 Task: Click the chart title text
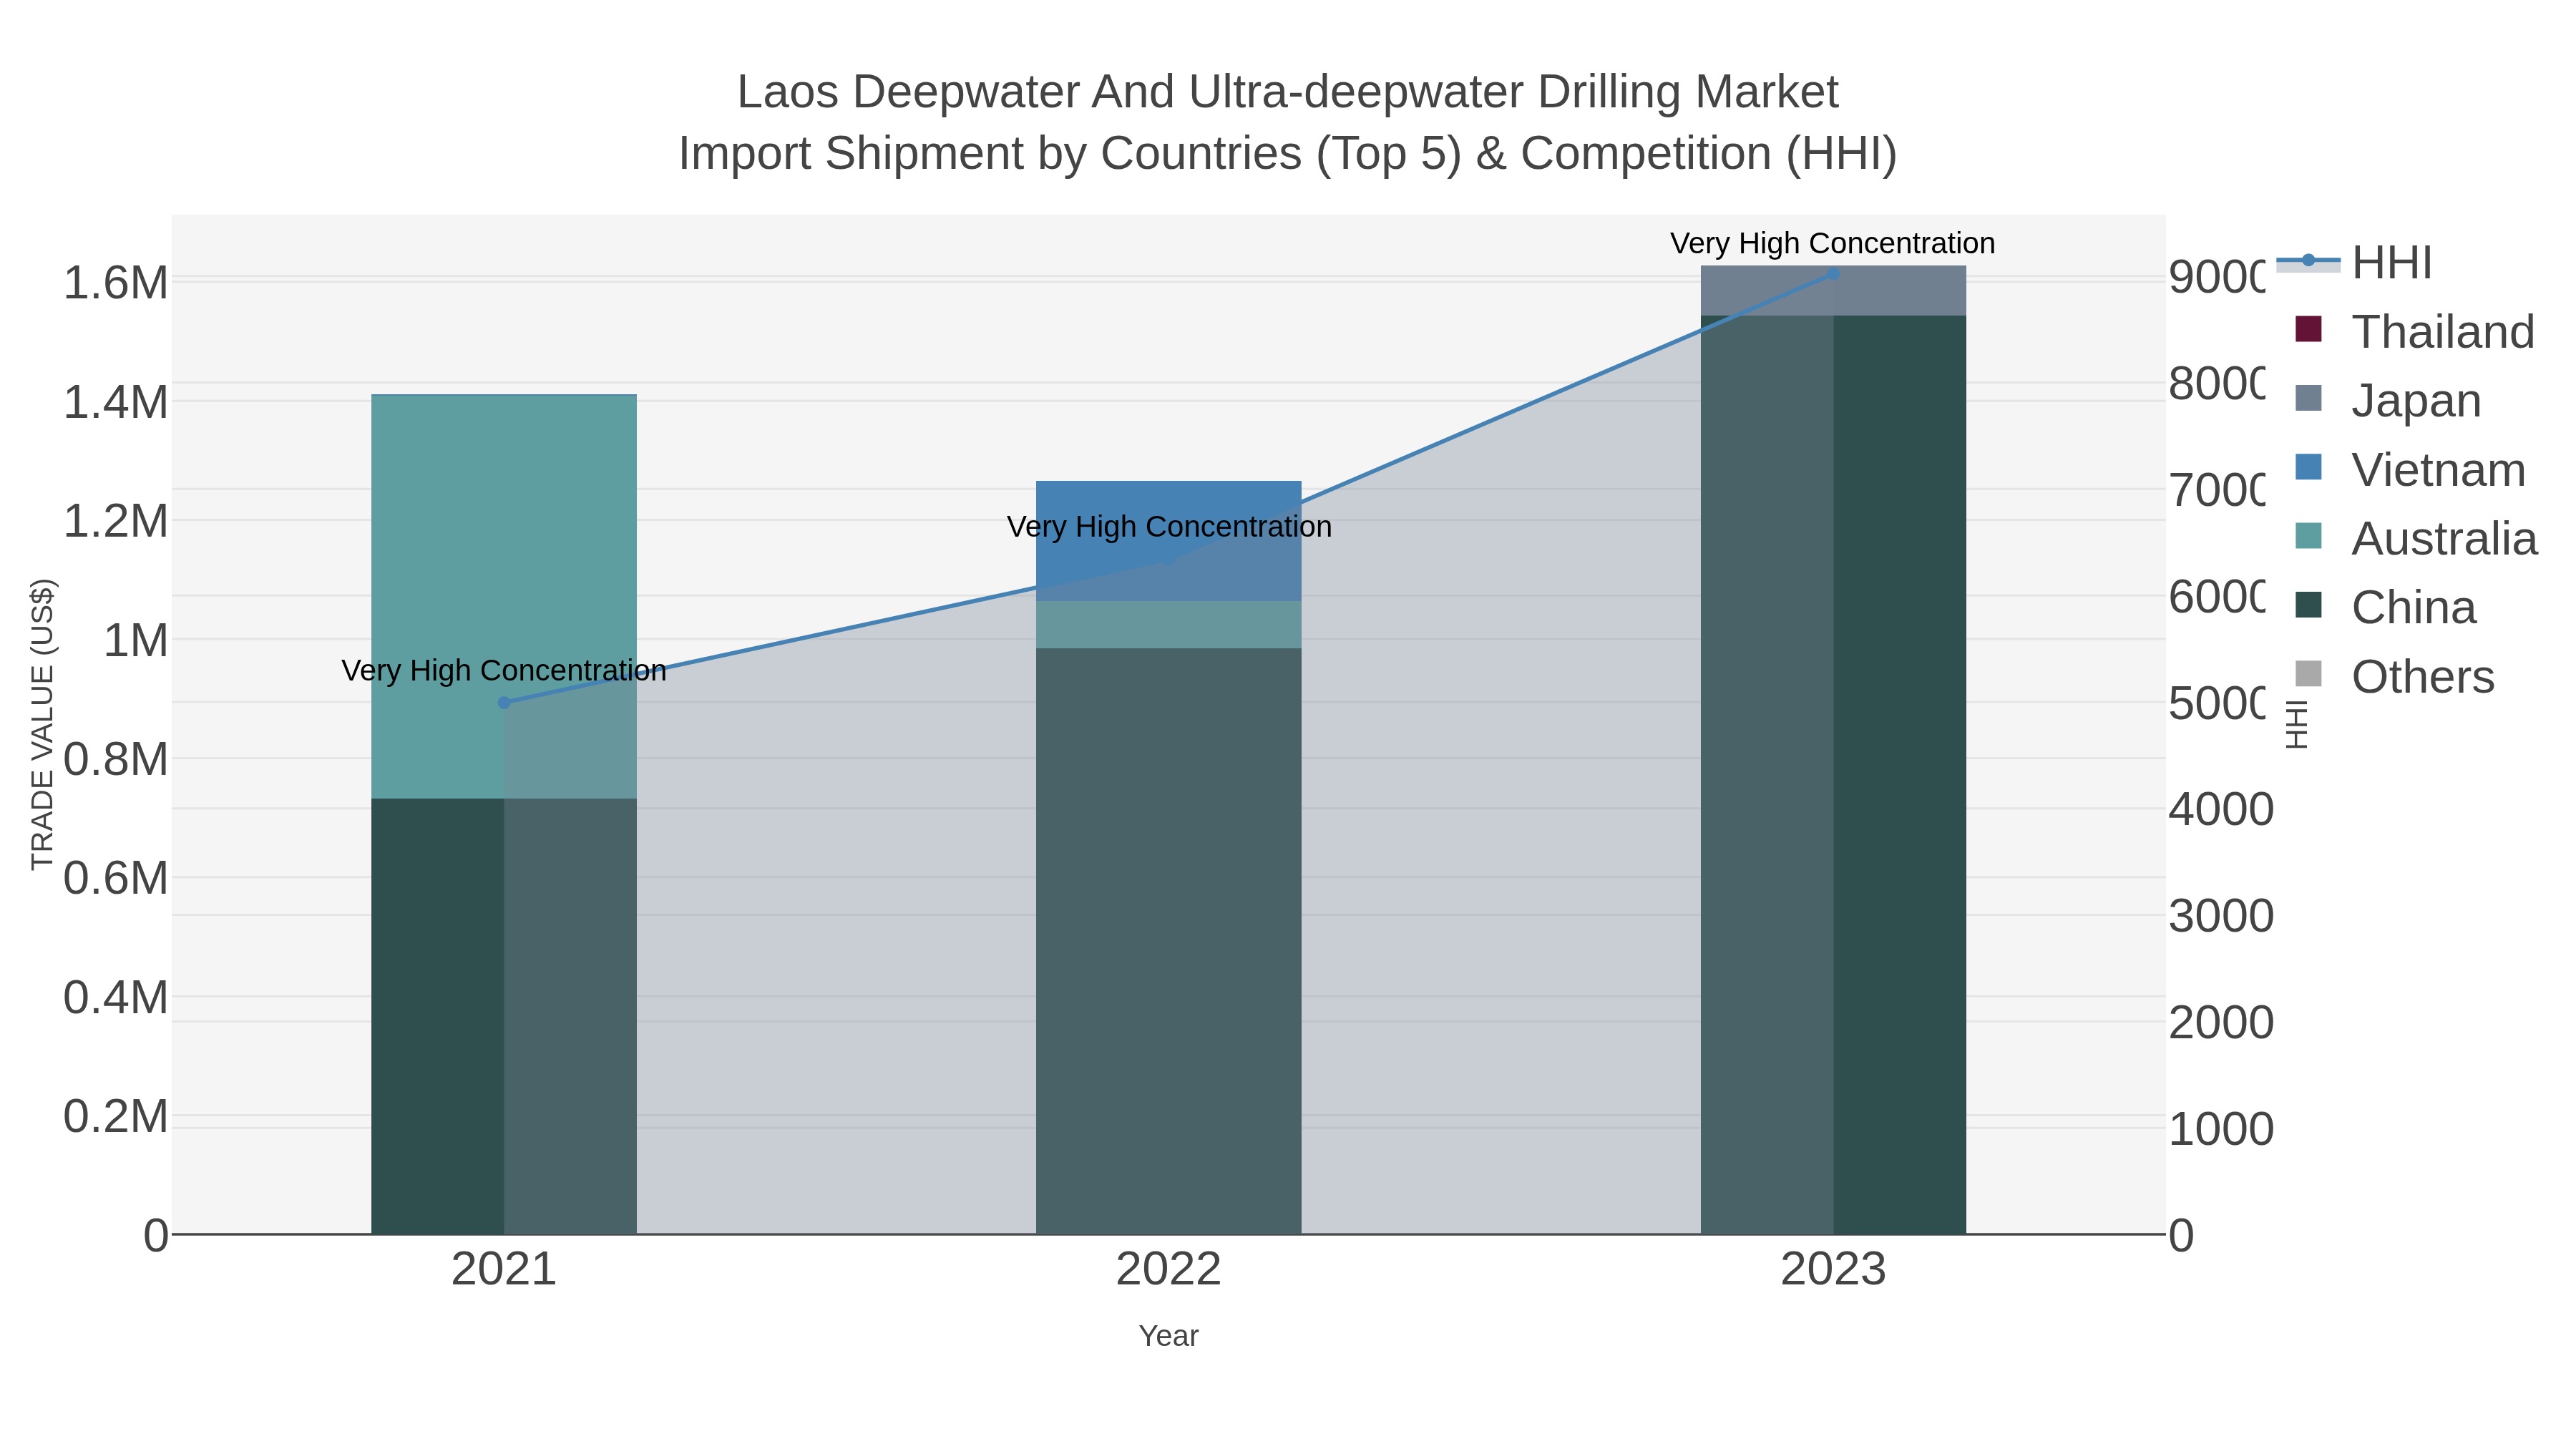1288,122
